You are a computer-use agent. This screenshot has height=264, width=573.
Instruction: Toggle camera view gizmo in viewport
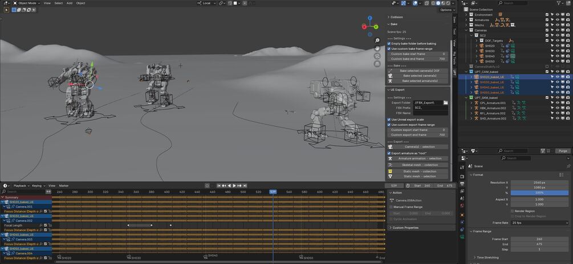pos(377,56)
